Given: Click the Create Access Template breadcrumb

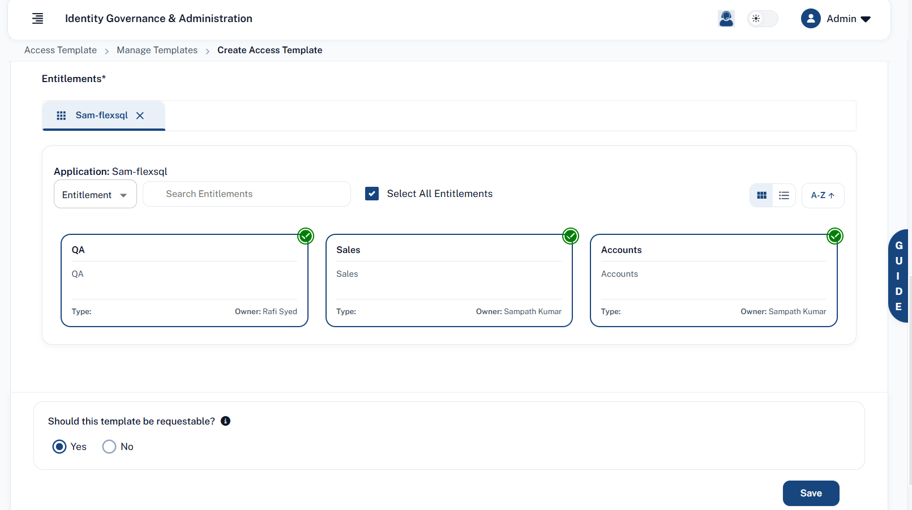Looking at the screenshot, I should coord(269,50).
